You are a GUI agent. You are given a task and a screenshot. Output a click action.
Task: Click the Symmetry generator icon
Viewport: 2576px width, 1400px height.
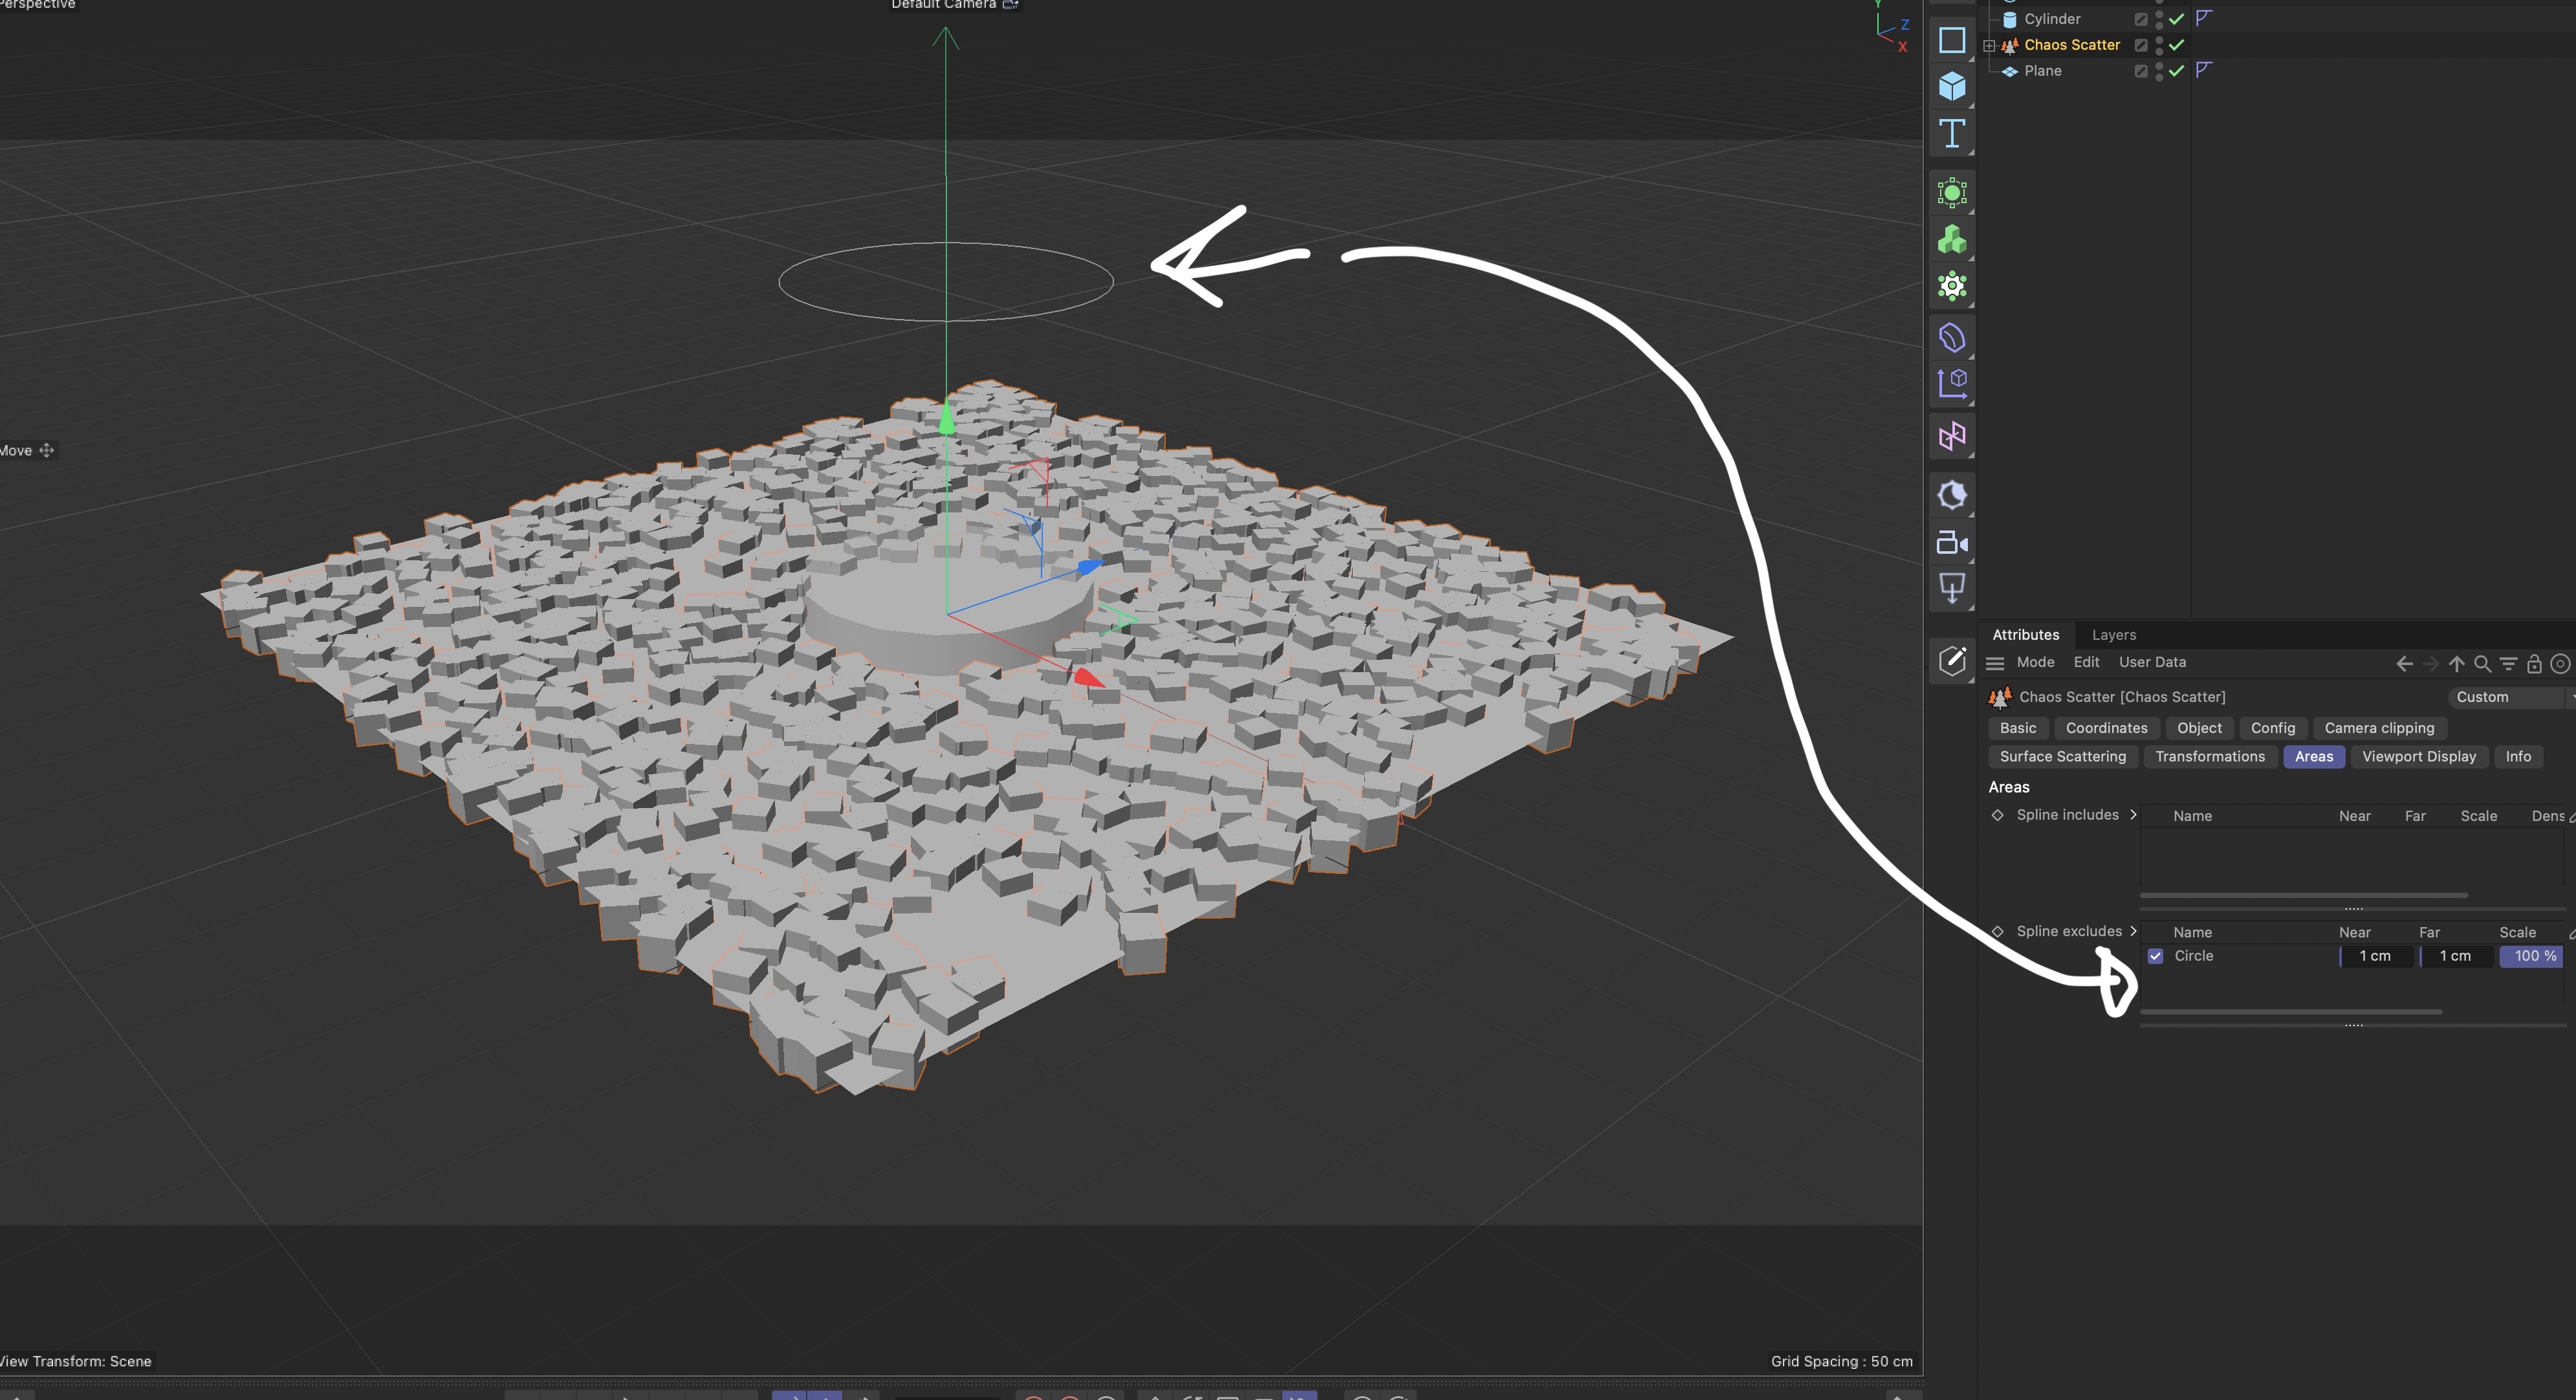[x=1951, y=436]
